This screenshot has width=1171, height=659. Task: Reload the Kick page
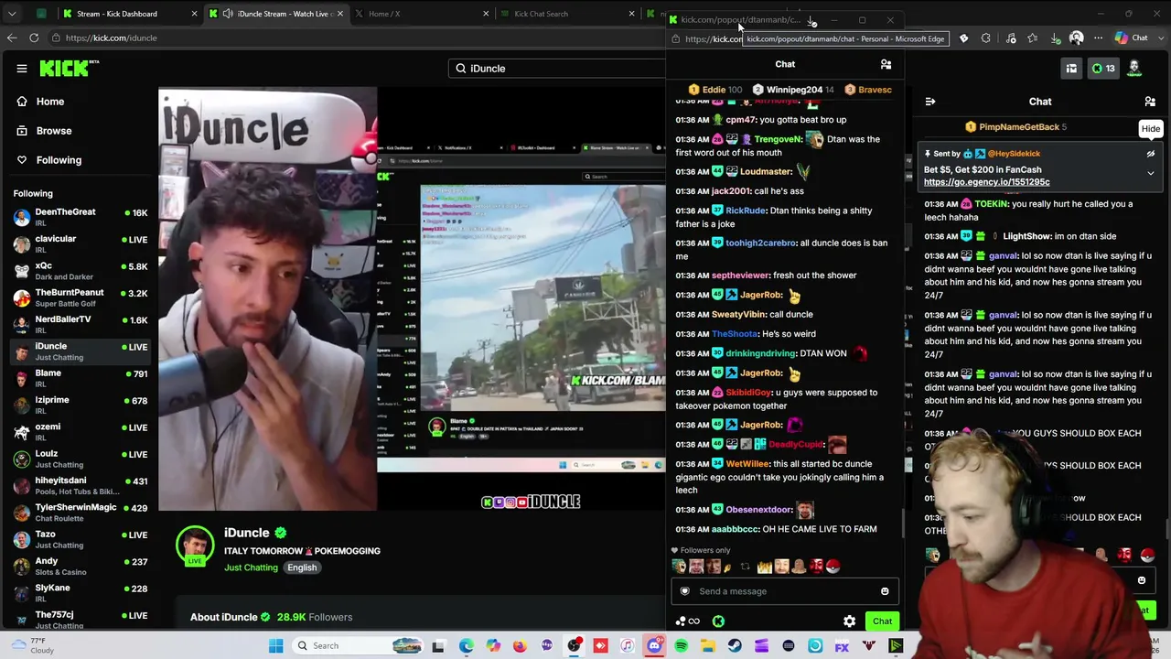click(34, 38)
